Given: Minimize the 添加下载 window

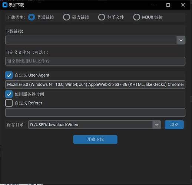Looking at the screenshot, I should click(153, 5).
